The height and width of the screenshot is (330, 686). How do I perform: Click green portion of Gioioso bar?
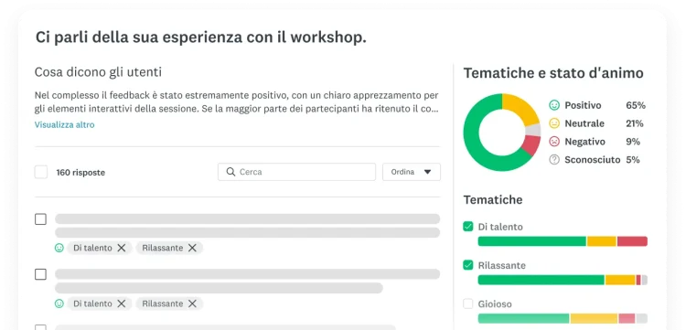pyautogui.click(x=524, y=318)
